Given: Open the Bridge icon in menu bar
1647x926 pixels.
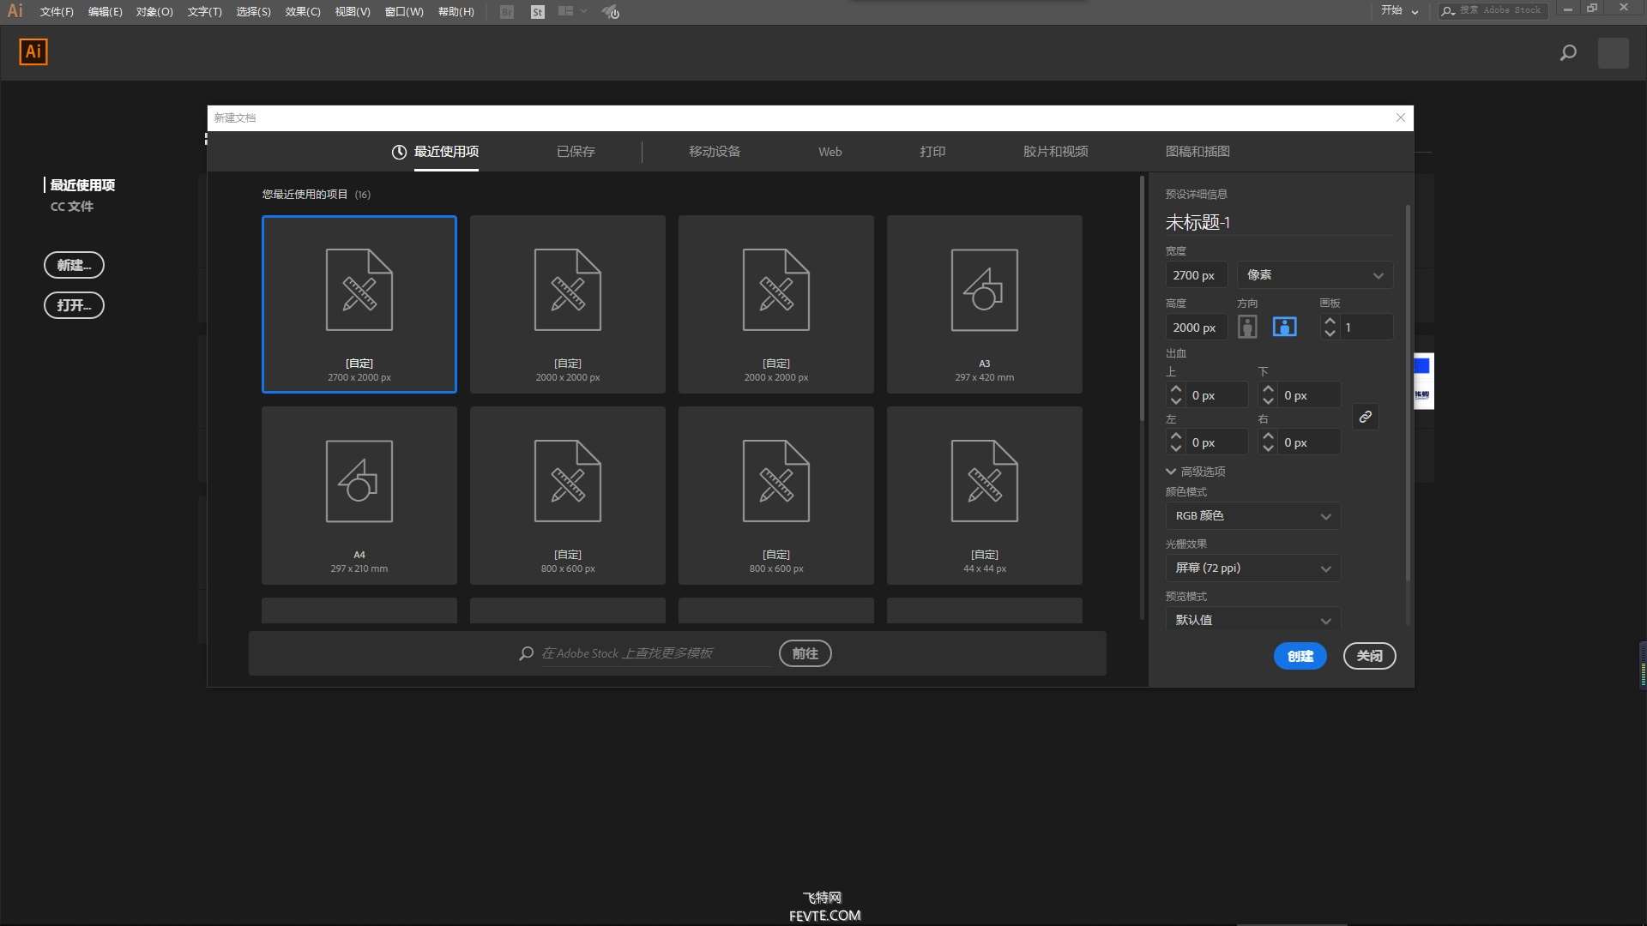Looking at the screenshot, I should point(507,12).
